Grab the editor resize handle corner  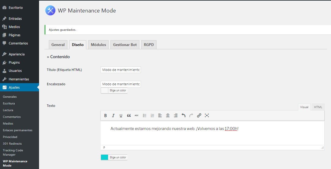pos(322,148)
